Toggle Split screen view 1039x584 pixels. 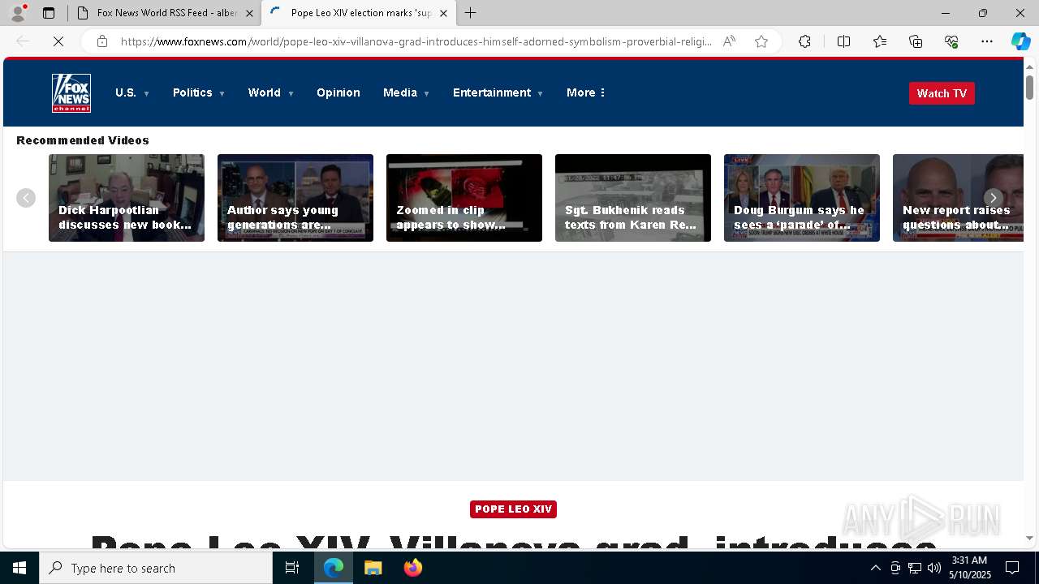click(843, 41)
